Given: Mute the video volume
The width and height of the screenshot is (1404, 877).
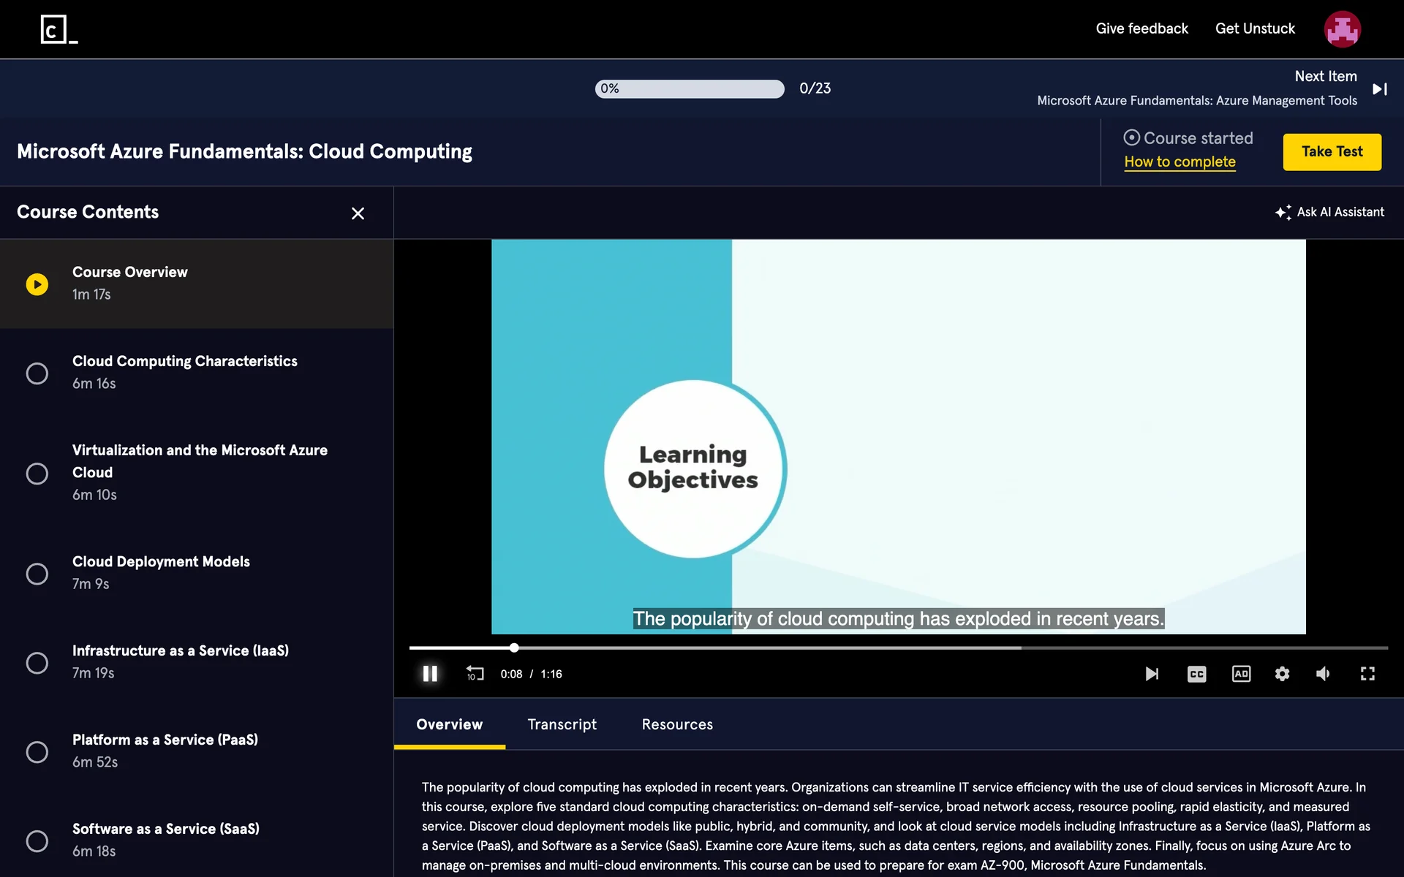Looking at the screenshot, I should click(x=1323, y=674).
